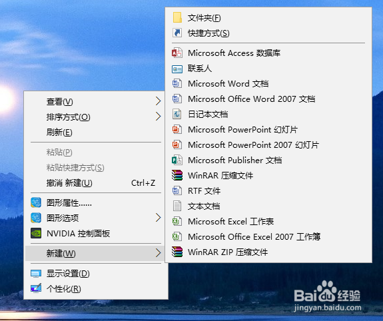Click the 日记本文档 journal icon
Image resolution: width=383 pixels, height=321 pixels.
coord(177,114)
